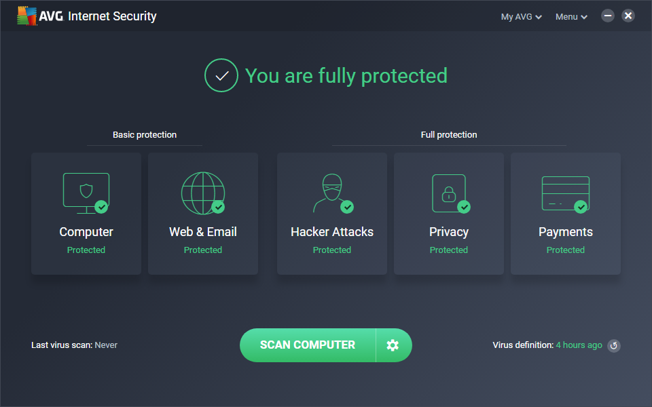Image resolution: width=652 pixels, height=407 pixels.
Task: Click the AVG logo in the title bar
Action: [x=27, y=15]
